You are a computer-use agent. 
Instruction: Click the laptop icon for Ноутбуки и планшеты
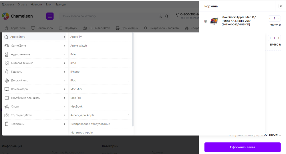click(x=7, y=98)
